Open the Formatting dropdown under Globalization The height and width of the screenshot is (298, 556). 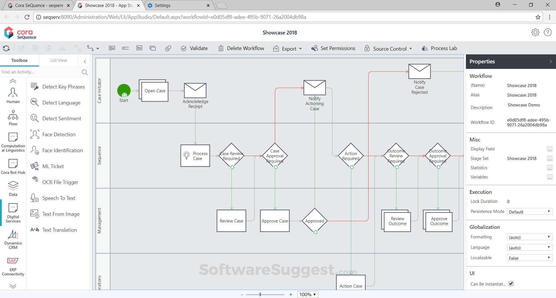(x=529, y=237)
